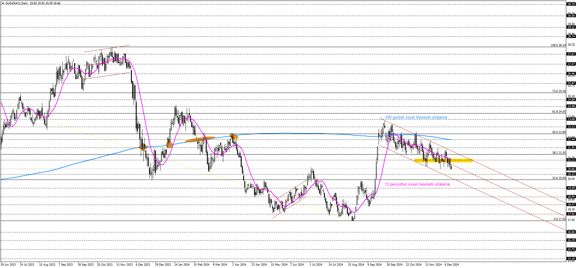578x268 pixels.
Task: Click the 28.74 price level tag
Action: (x=571, y=37)
